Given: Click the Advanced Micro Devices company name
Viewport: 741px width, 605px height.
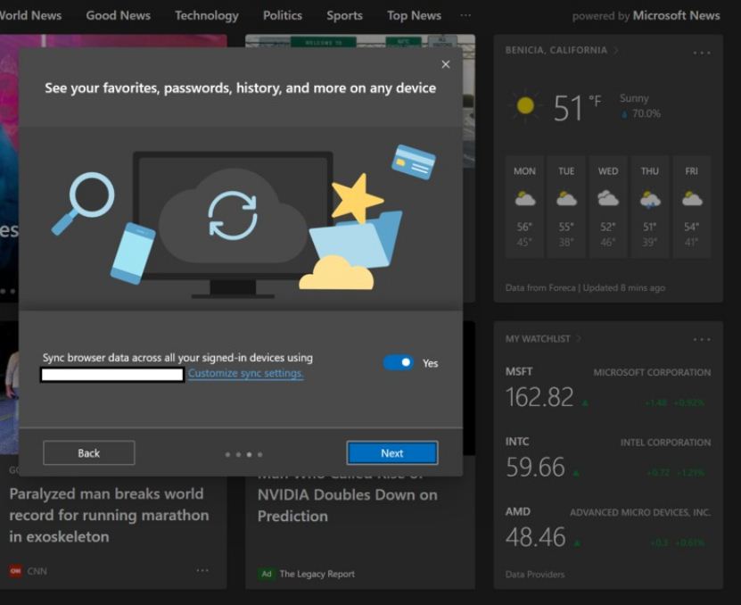Looking at the screenshot, I should [640, 512].
